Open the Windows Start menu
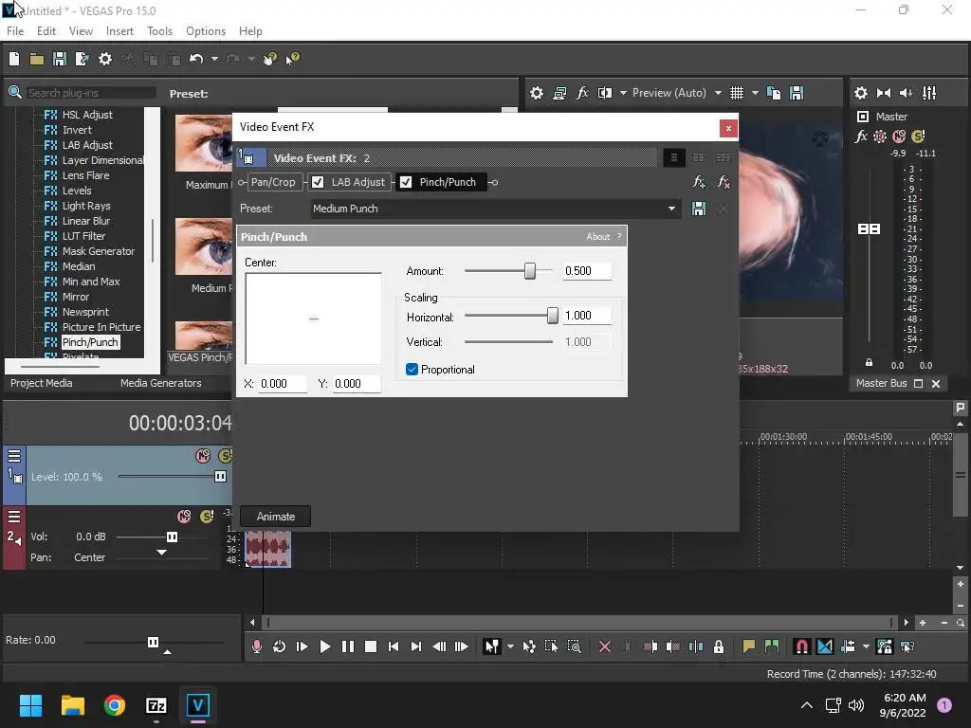 pos(30,705)
